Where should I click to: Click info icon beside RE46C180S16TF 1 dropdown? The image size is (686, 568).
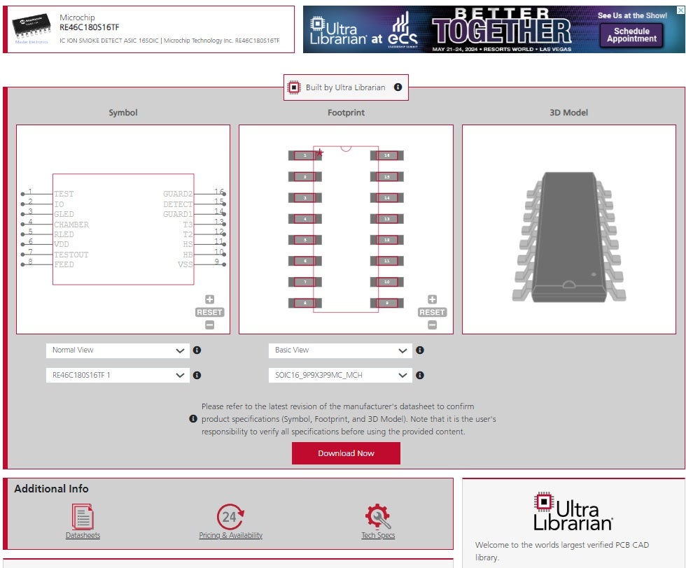click(197, 375)
